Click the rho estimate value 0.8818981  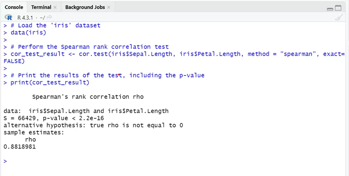[x=19, y=147]
